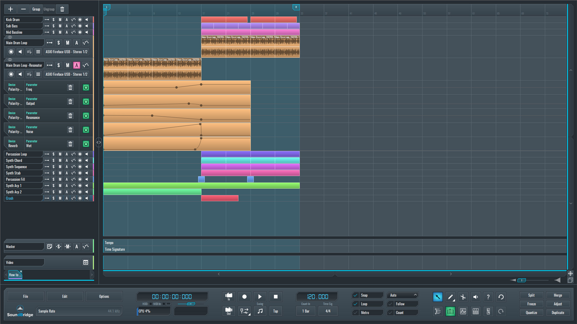
Task: Click the punch-out marker icon
Action: [229, 311]
